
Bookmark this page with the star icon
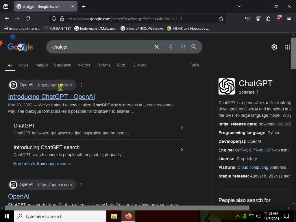pyautogui.click(x=221, y=18)
